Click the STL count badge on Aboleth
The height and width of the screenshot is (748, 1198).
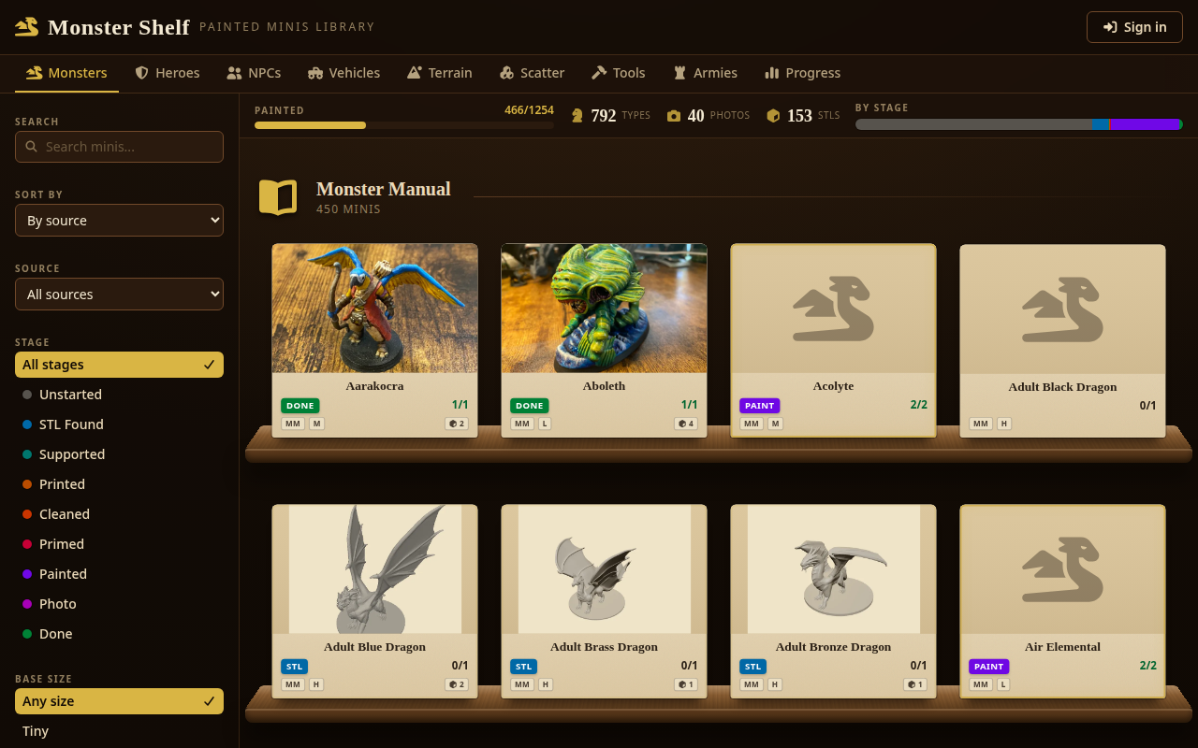point(686,424)
